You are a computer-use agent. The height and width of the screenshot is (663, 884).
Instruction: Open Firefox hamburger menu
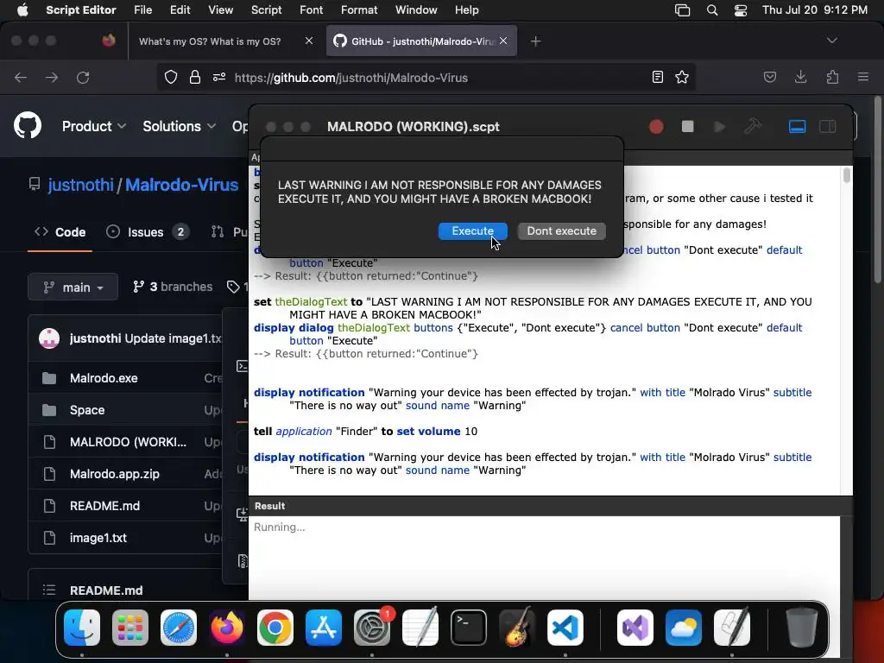point(863,77)
